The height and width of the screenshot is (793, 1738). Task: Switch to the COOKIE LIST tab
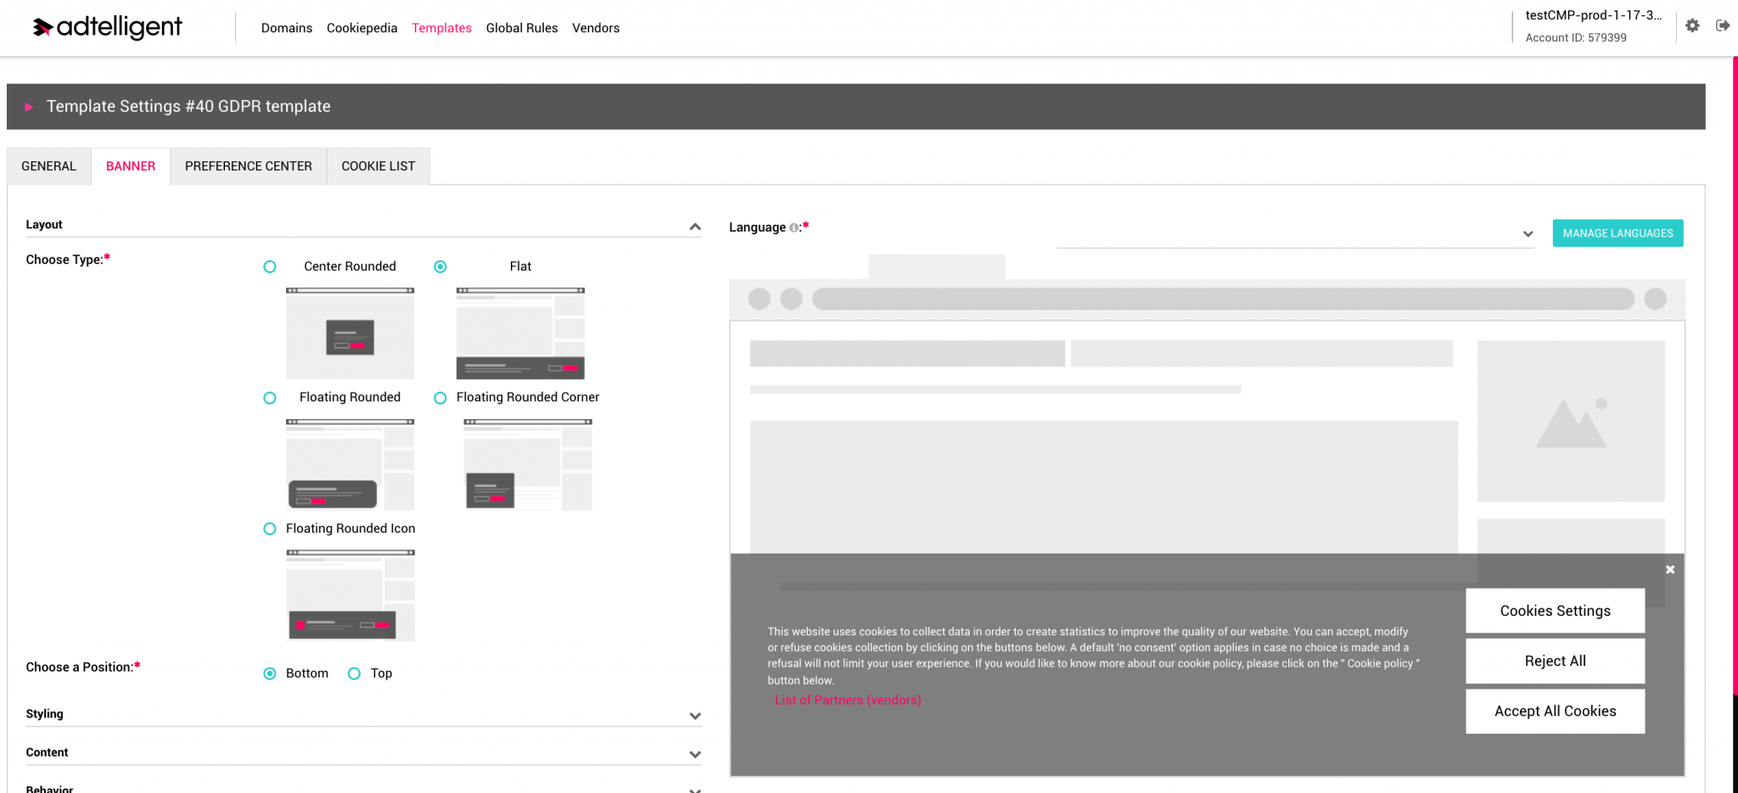(x=378, y=165)
